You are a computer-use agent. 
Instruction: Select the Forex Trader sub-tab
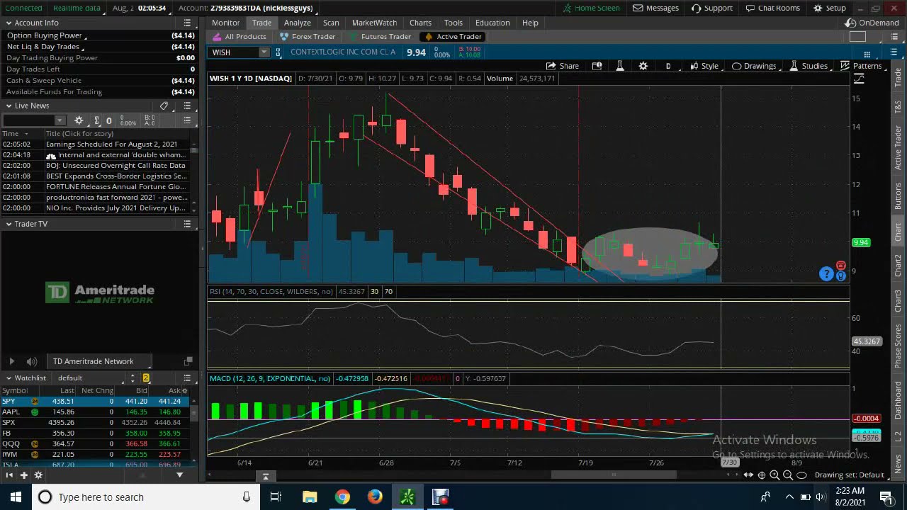point(308,37)
